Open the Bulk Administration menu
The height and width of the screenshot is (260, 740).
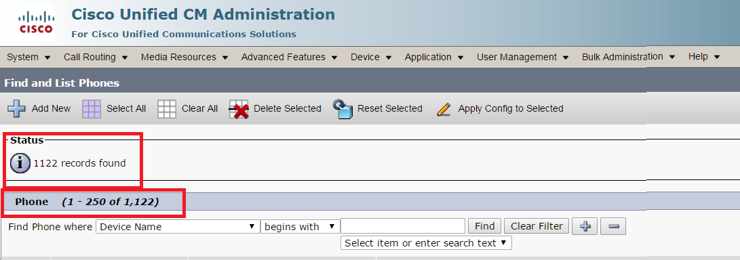click(628, 57)
